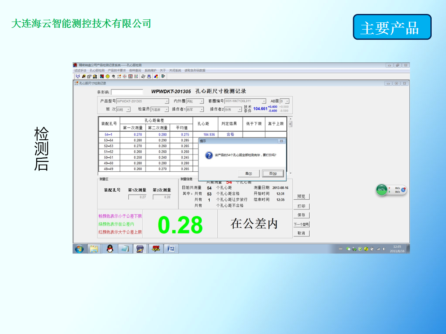The width and height of the screenshot is (446, 334).
Task: Open the 产品技术要求 menu
Action: pos(116,71)
